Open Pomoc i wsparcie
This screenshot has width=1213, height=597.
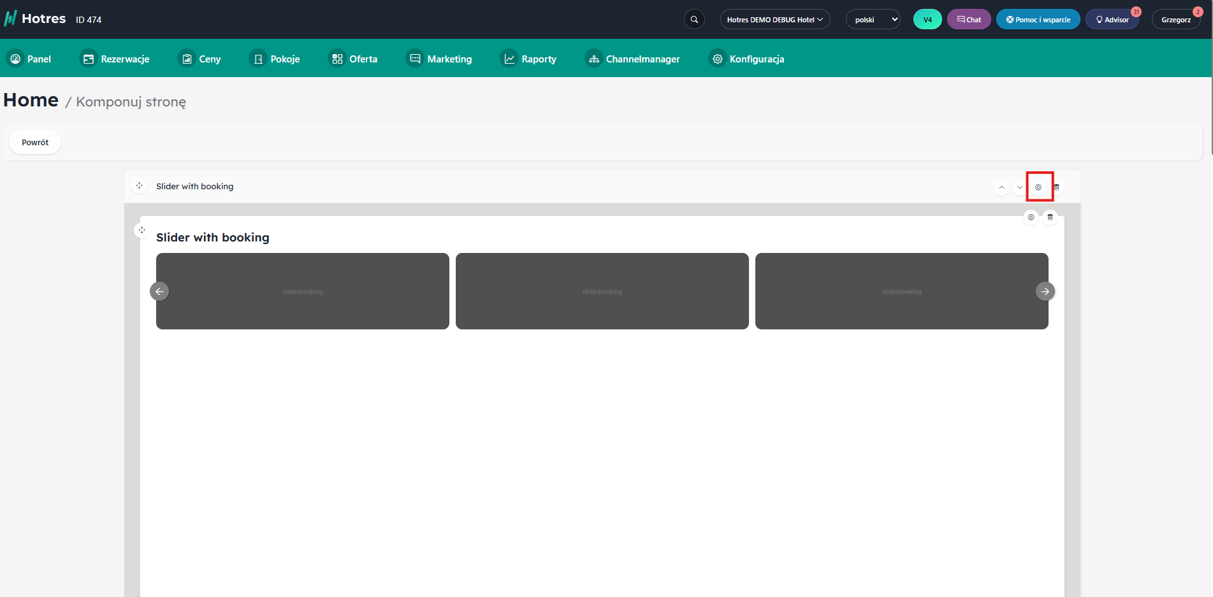[x=1038, y=20]
